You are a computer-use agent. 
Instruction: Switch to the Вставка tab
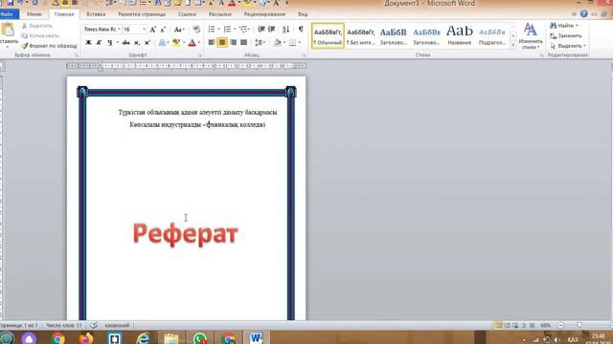(x=96, y=14)
